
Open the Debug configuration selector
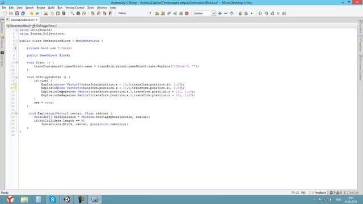132,14
